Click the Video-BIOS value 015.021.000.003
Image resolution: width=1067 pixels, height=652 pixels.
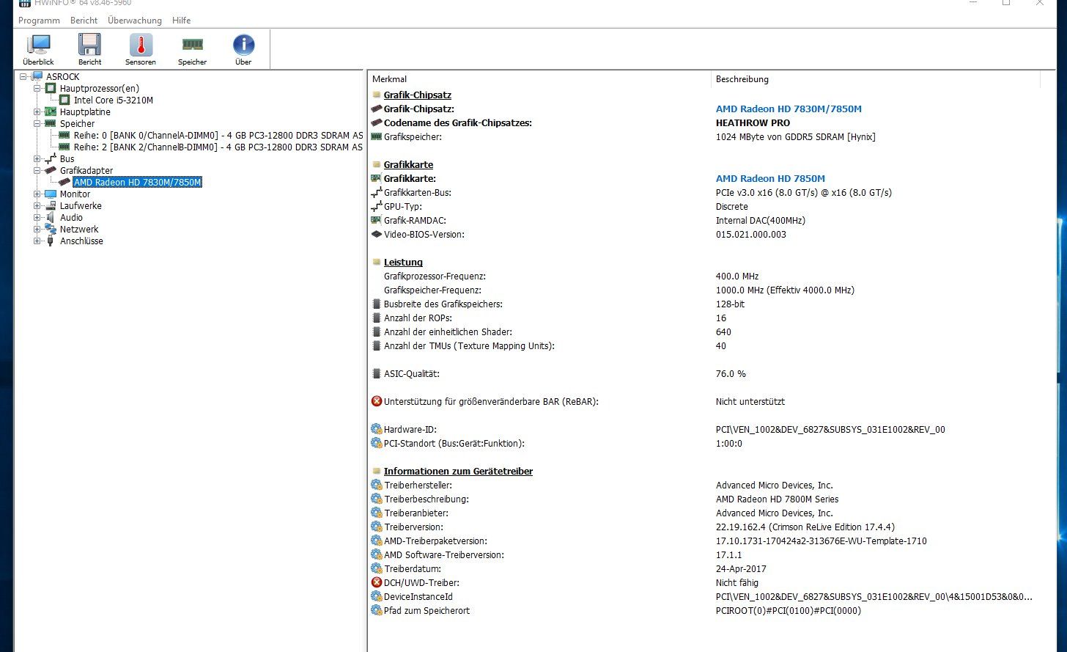(x=750, y=234)
